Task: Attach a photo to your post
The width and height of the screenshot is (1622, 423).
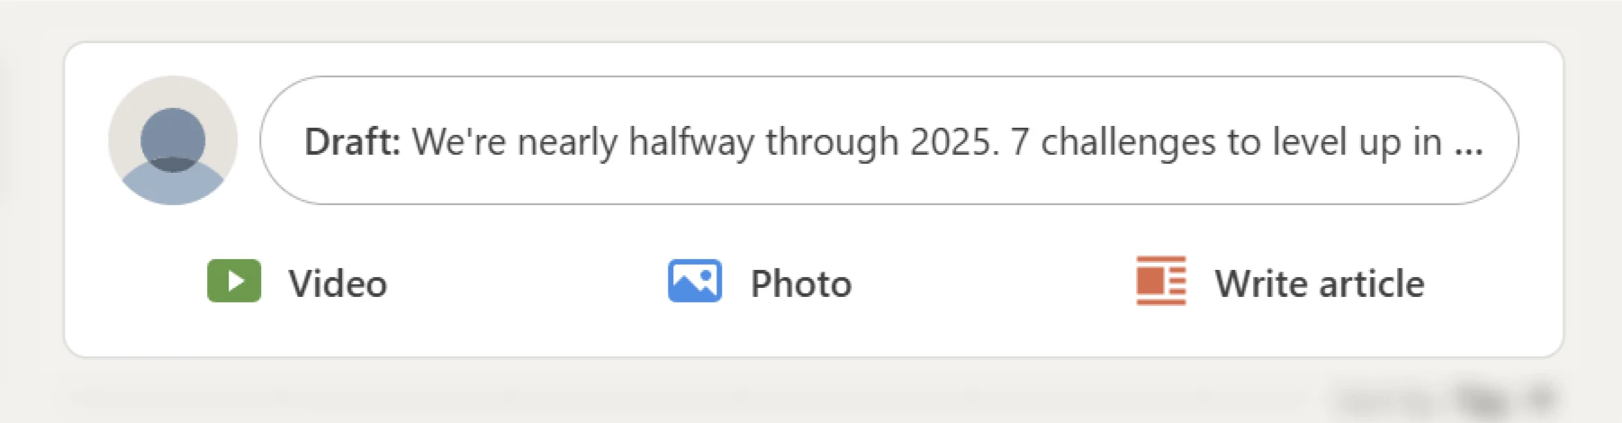Action: (760, 281)
